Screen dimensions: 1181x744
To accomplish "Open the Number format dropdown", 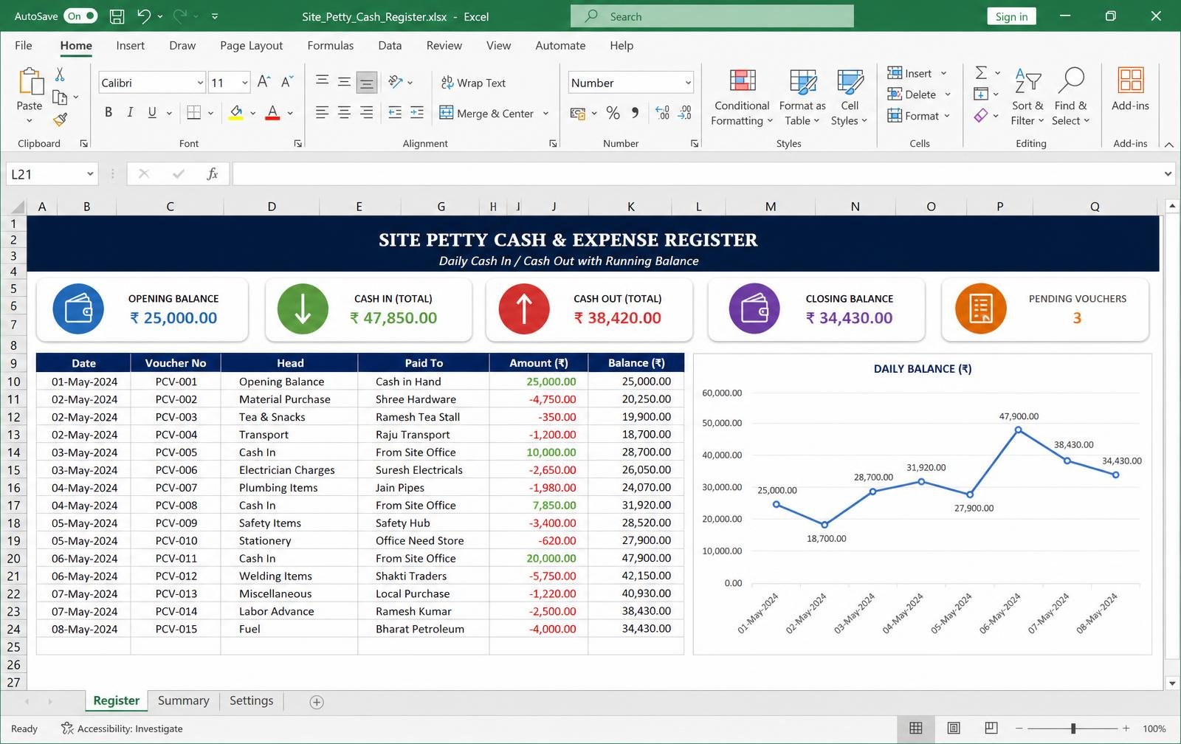I will (688, 83).
